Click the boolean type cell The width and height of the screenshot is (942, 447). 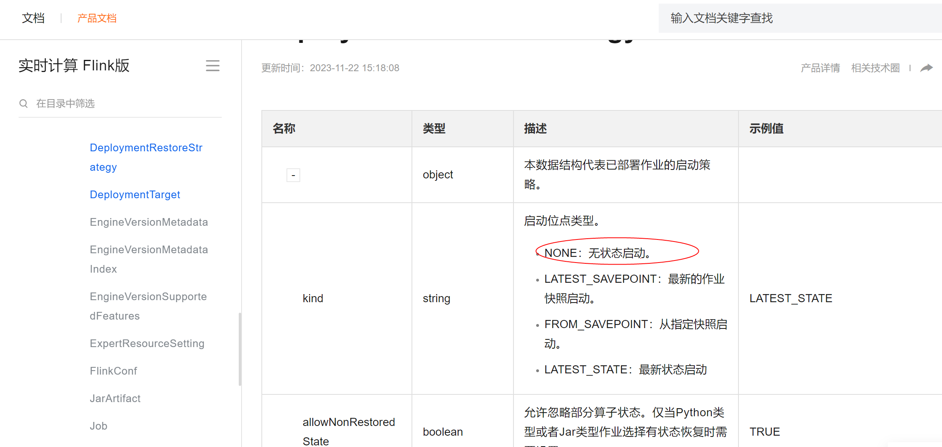(443, 432)
